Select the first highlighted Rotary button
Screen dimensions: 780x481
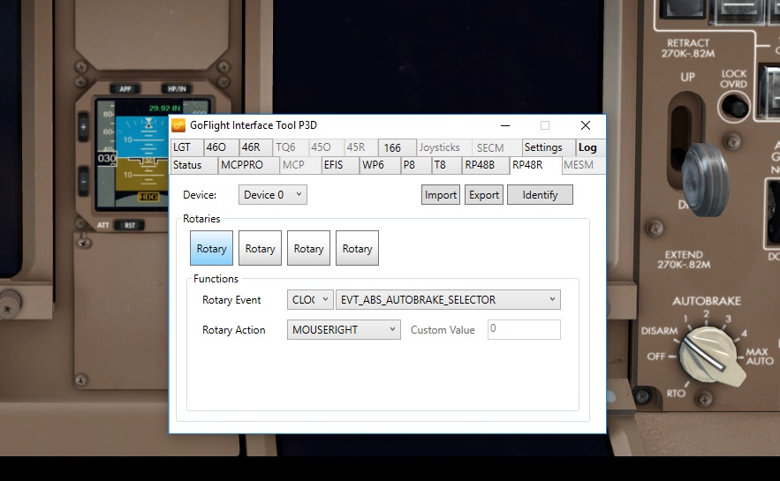point(211,249)
